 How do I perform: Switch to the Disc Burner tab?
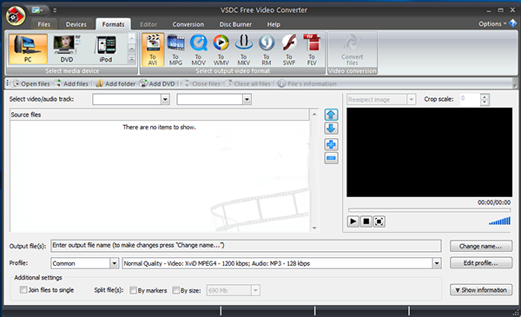tap(235, 24)
